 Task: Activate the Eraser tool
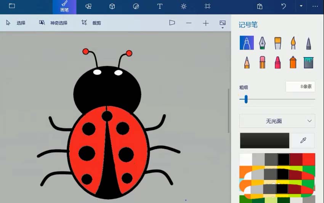click(262, 62)
